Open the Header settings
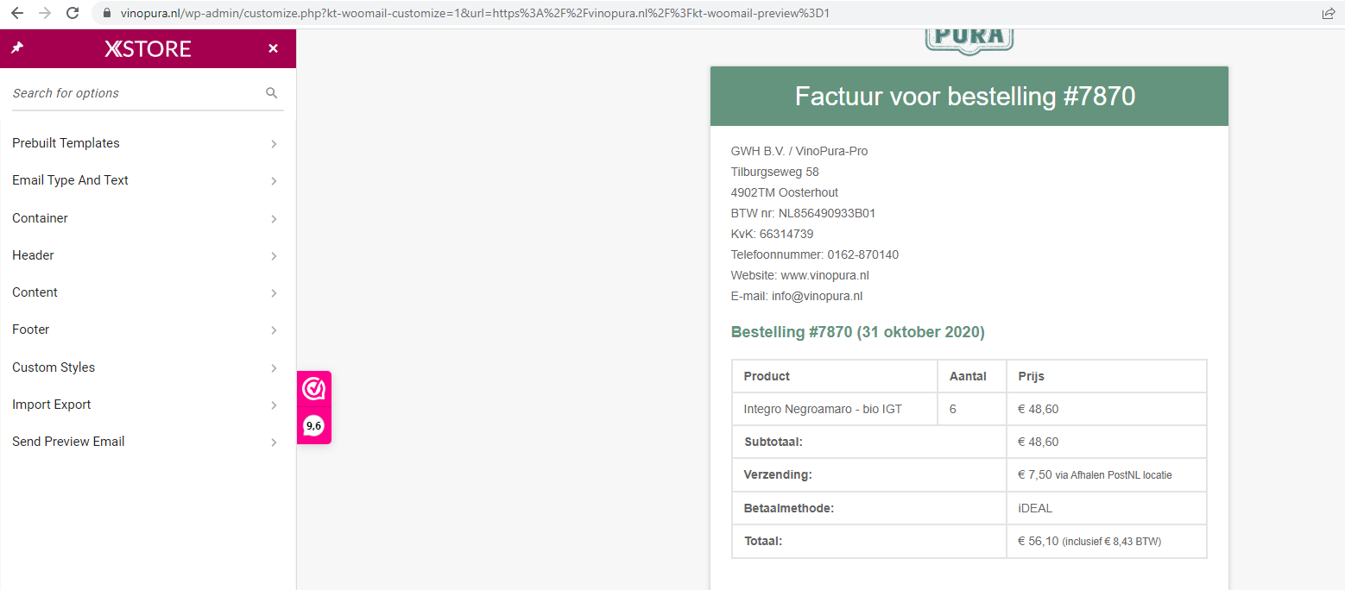 pyautogui.click(x=148, y=255)
